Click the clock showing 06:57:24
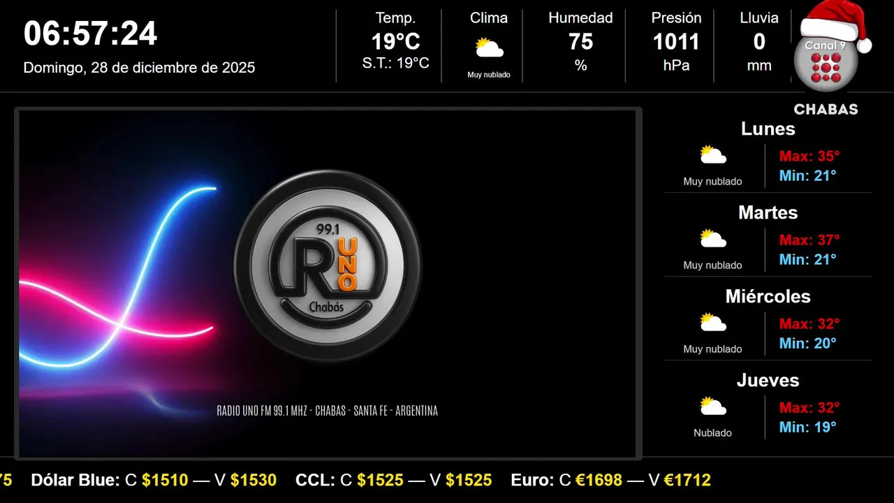This screenshot has height=503, width=894. [x=91, y=34]
